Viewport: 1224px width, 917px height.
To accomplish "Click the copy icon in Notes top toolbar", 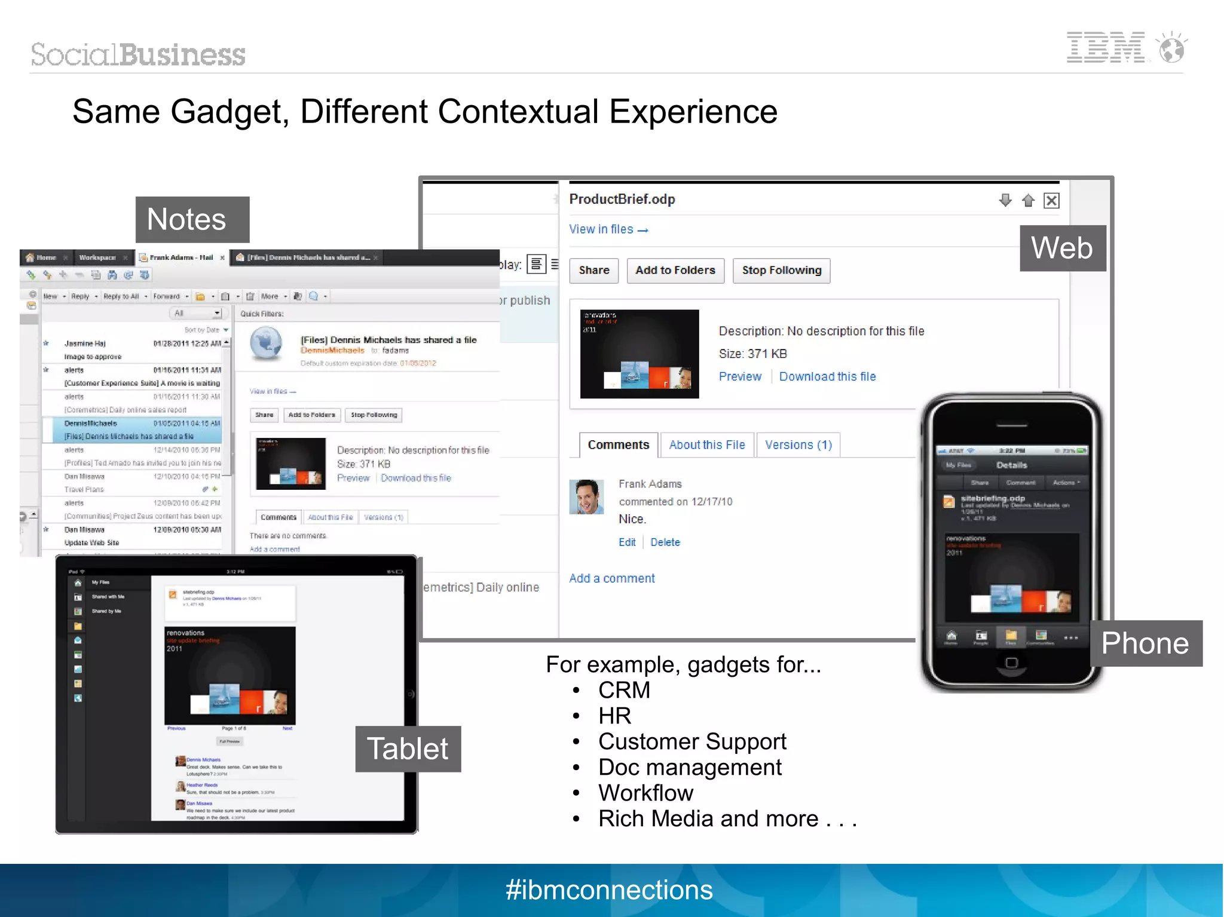I will coord(95,275).
